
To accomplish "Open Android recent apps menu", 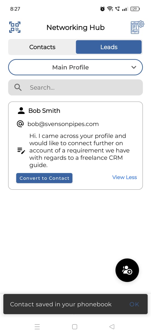I will tap(37, 326).
